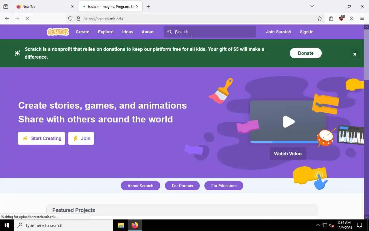The width and height of the screenshot is (369, 231).
Task: Click the Windows taskbar search box
Action: pos(63,225)
